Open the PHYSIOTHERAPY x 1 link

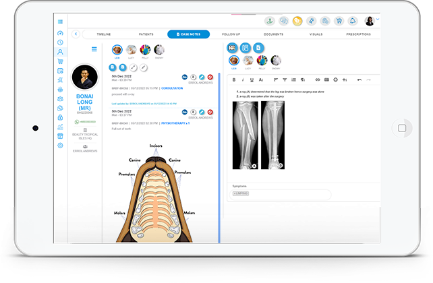pyautogui.click(x=175, y=123)
